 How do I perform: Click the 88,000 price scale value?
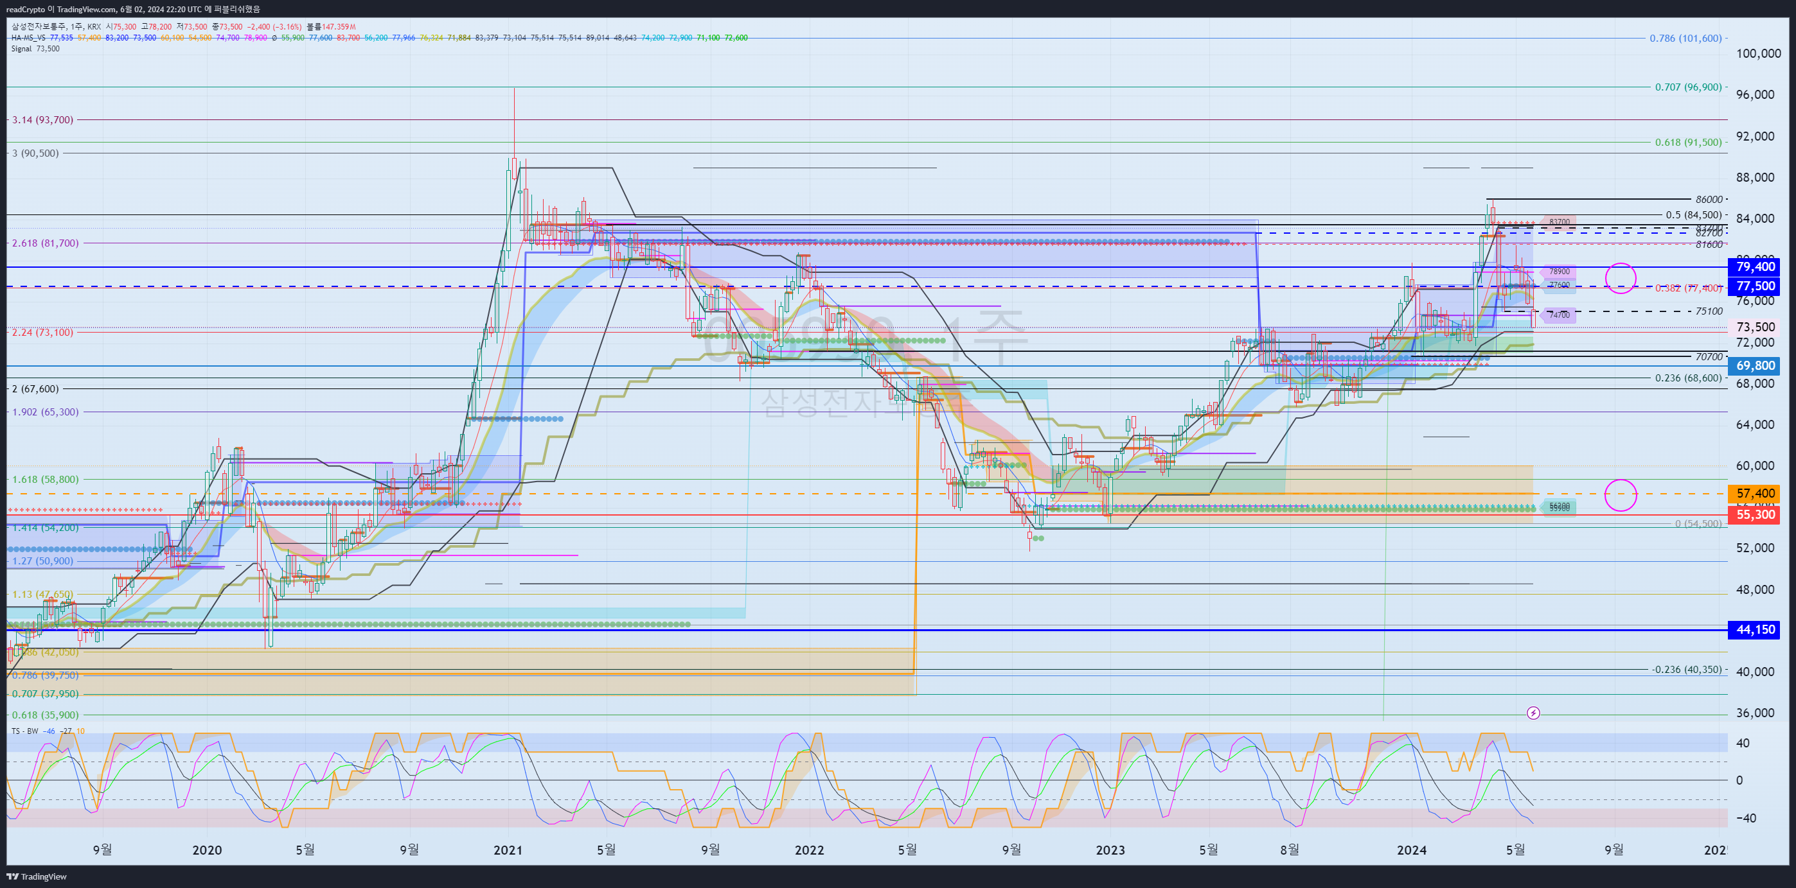point(1755,177)
